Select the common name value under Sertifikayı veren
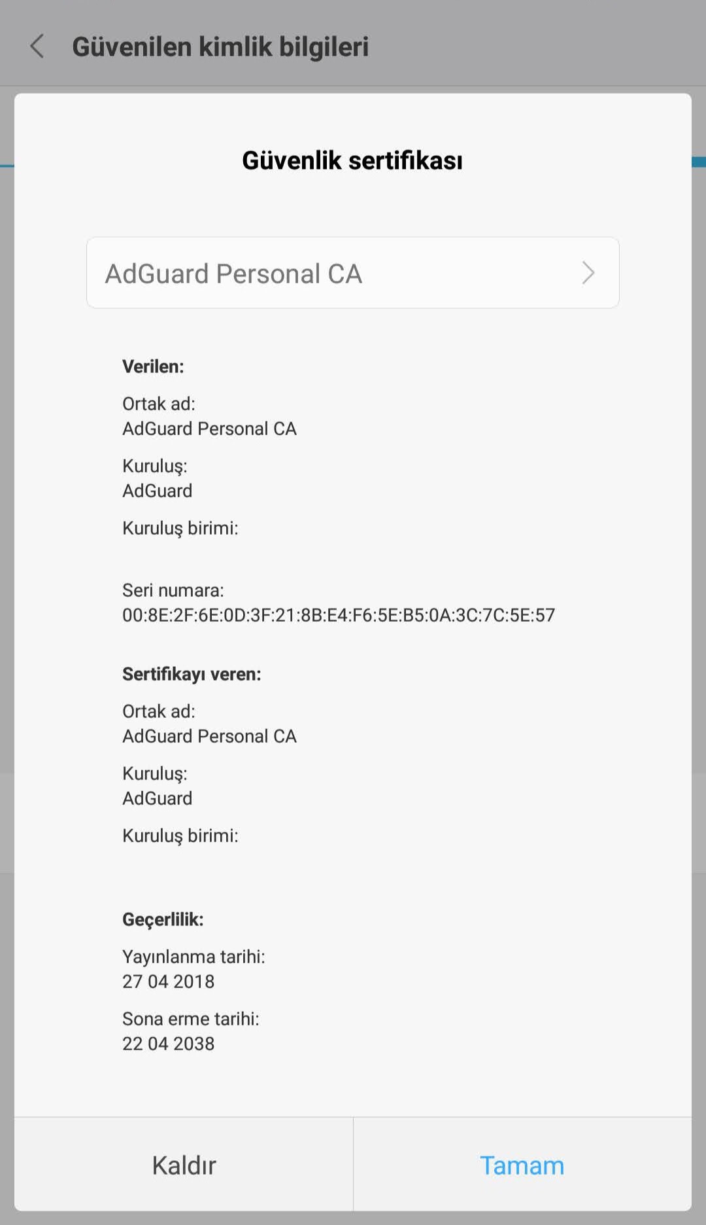The image size is (706, 1225). click(209, 736)
